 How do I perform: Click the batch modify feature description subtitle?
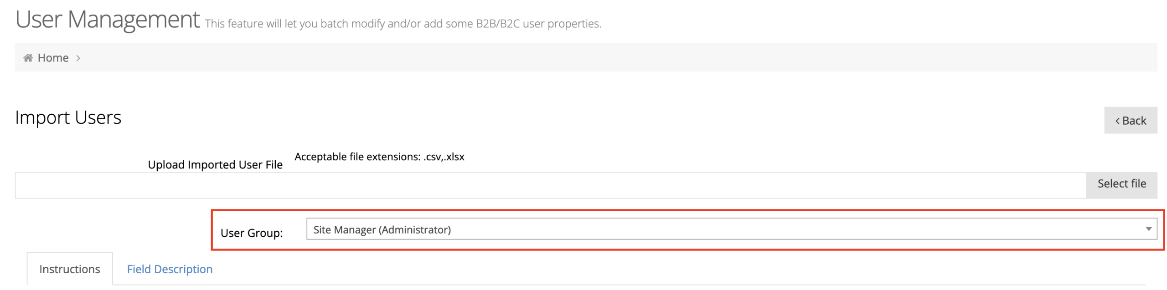click(x=403, y=24)
